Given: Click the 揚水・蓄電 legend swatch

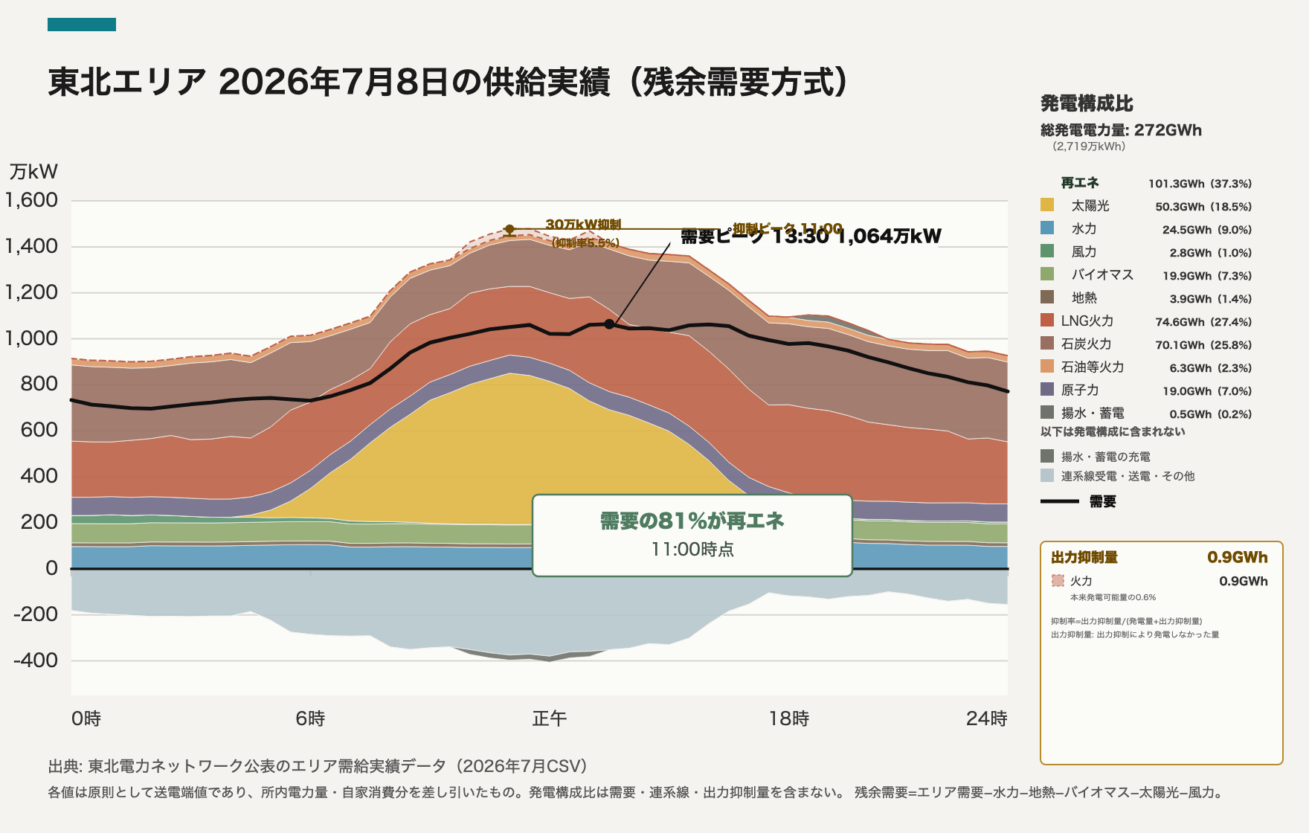Looking at the screenshot, I should (x=1047, y=412).
